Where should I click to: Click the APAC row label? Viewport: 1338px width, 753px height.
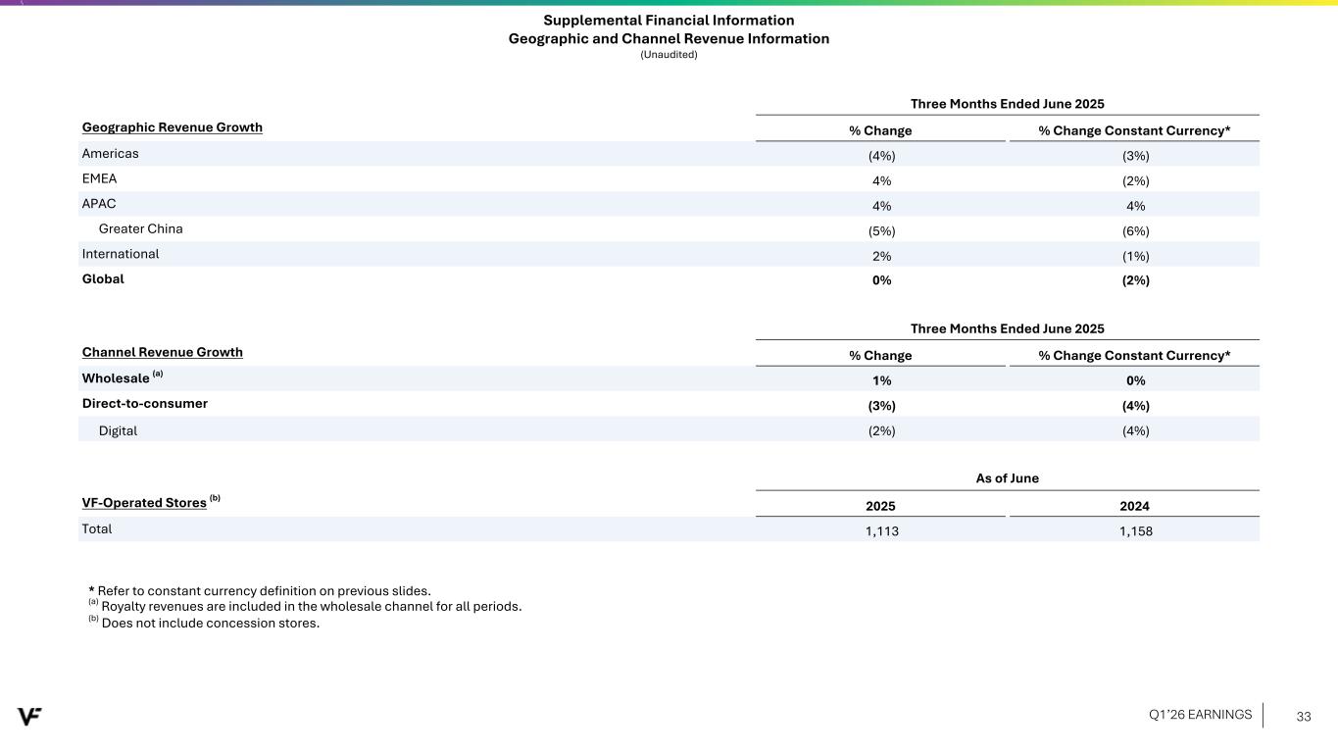(99, 204)
